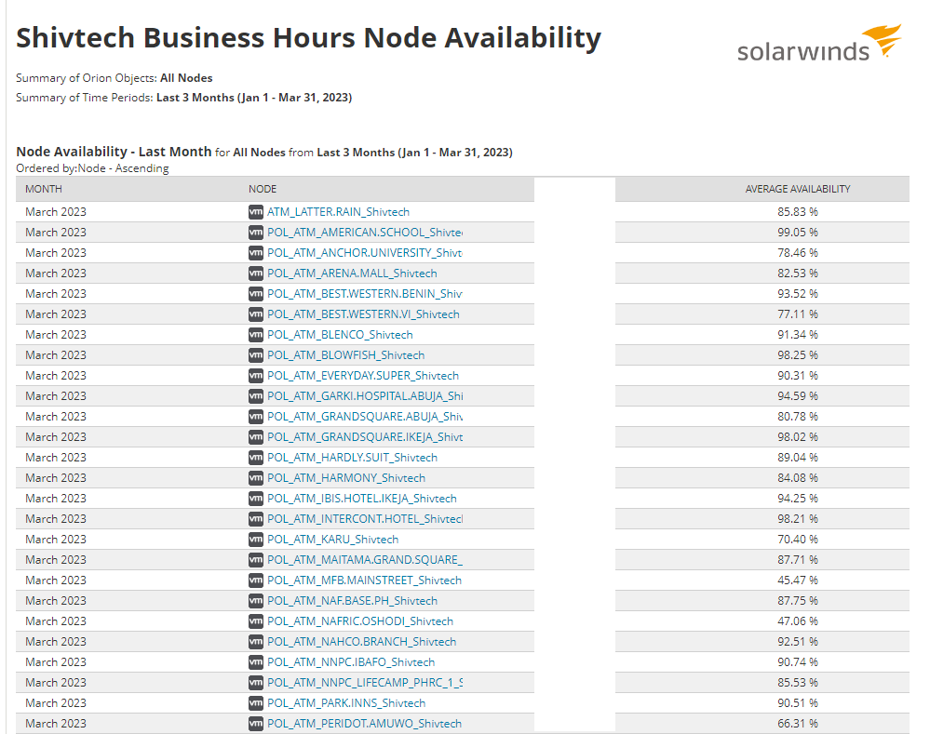Click VM icon beside POL_ATM_HARDLY.SUIT_Shivtech
Viewport: 930px width, 734px height.
[x=256, y=457]
